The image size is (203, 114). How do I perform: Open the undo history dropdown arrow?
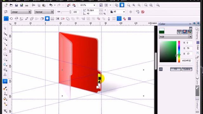pos(55,5)
